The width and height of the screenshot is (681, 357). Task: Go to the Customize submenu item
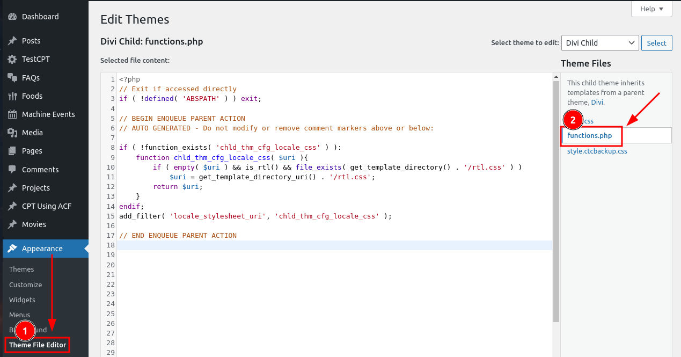click(25, 285)
